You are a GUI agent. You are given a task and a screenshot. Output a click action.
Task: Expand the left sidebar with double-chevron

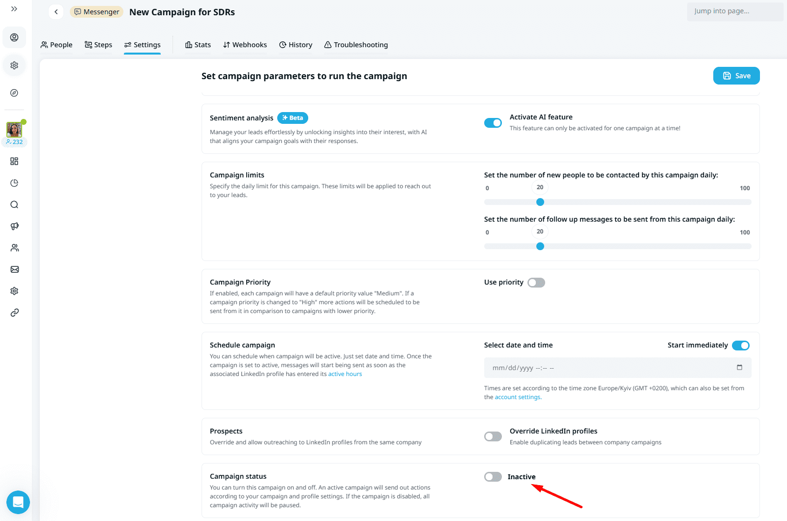pyautogui.click(x=14, y=9)
